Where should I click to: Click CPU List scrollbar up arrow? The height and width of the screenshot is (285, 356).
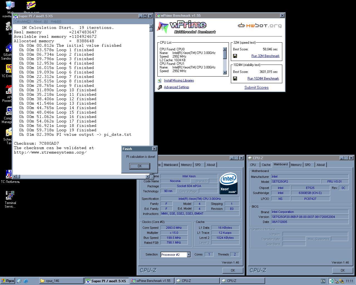(225, 49)
